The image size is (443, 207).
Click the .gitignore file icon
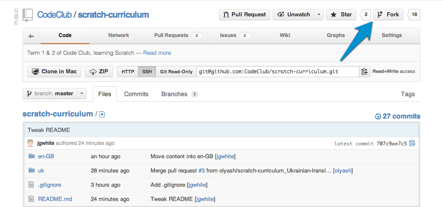coord(31,185)
